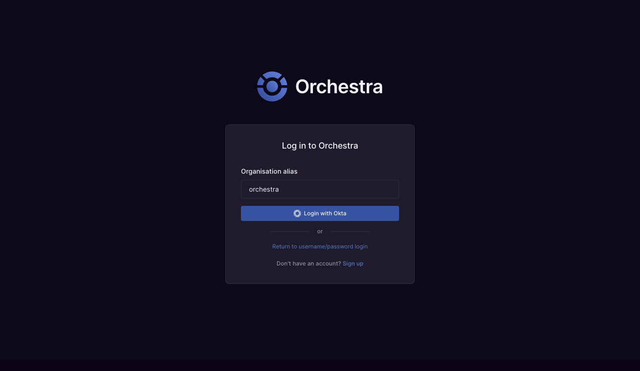
Task: Click the Orchestra wordmark text
Action: [x=339, y=87]
